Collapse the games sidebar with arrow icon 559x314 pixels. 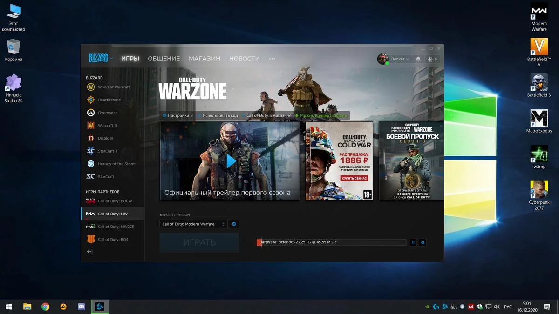(90, 251)
